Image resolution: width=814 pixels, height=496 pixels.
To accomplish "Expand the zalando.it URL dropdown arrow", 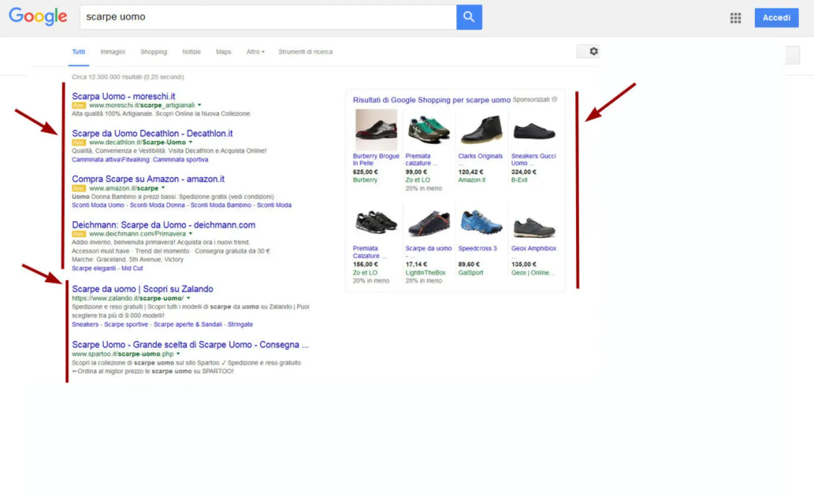I will point(188,298).
